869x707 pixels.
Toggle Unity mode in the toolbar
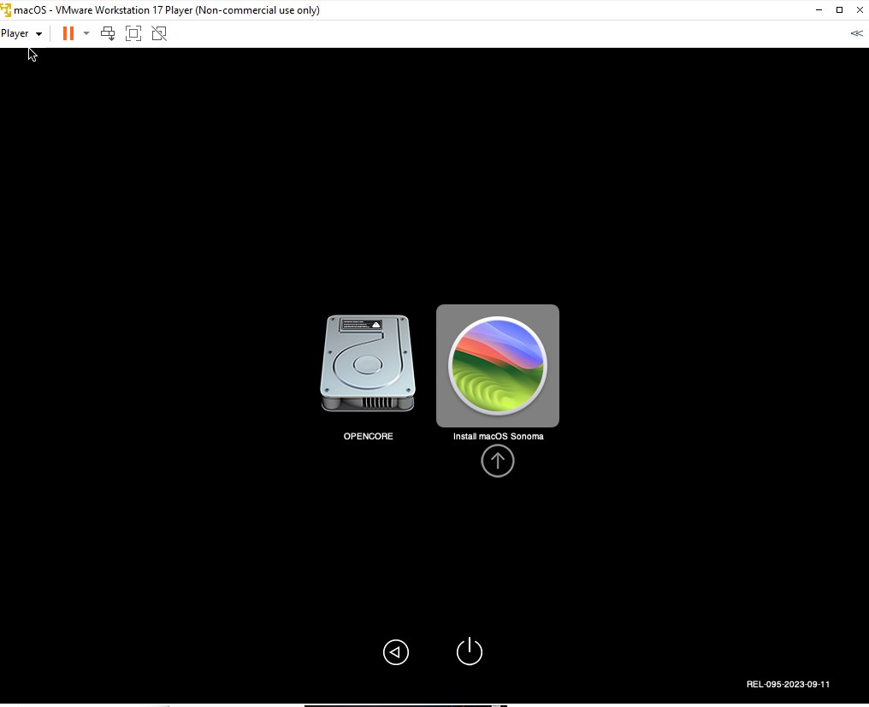(x=159, y=33)
